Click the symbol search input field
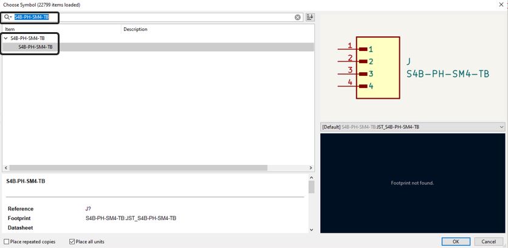The width and height of the screenshot is (508, 248). click(154, 18)
